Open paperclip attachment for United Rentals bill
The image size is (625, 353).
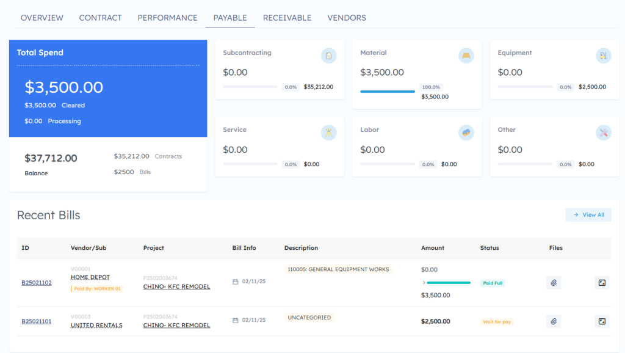tap(554, 321)
